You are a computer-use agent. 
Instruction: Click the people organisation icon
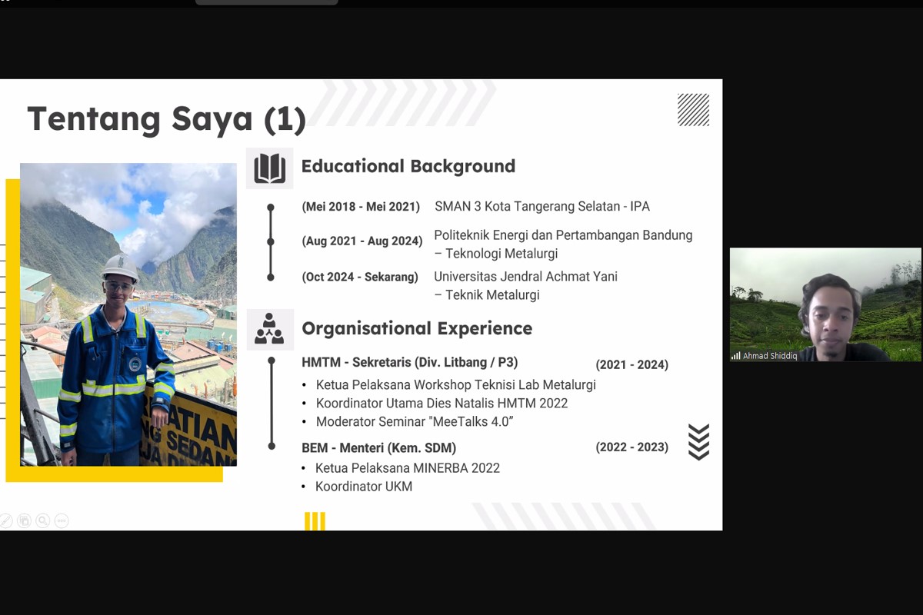point(269,329)
